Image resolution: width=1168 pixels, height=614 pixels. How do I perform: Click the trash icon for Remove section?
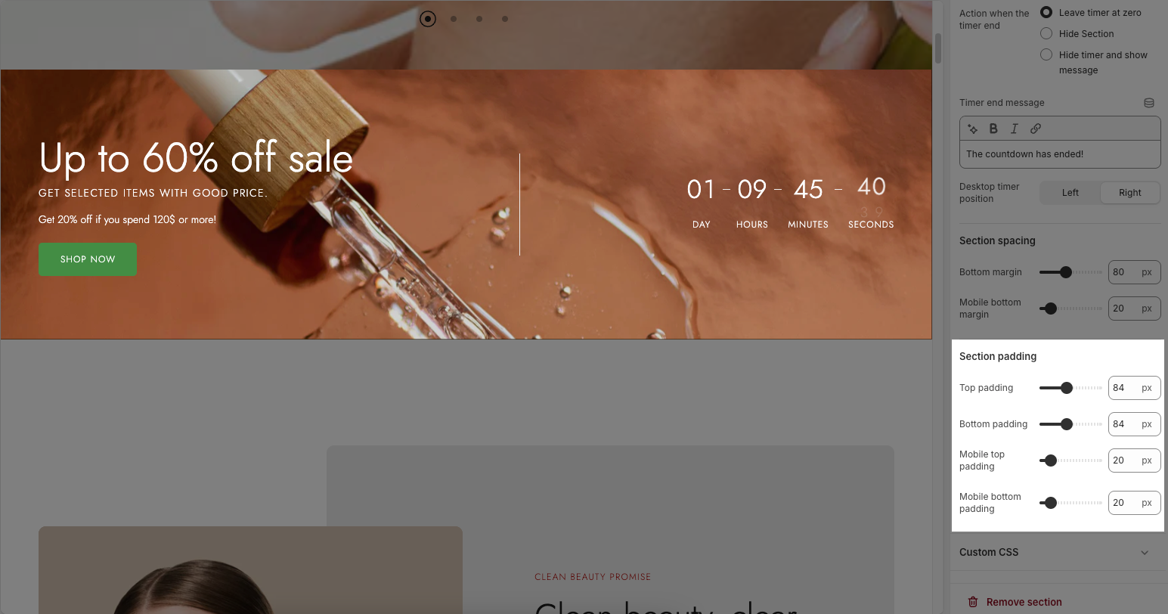(973, 602)
